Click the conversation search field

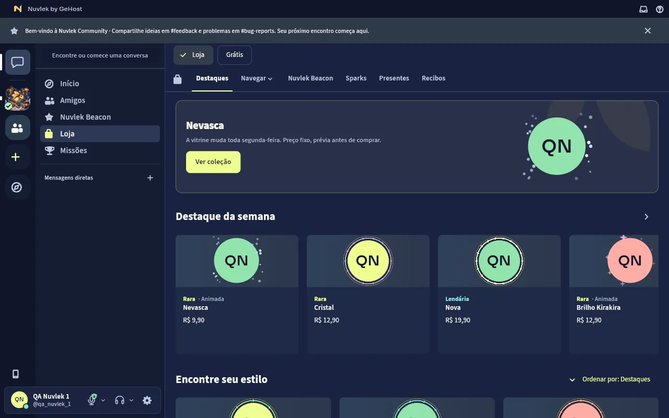click(x=100, y=55)
